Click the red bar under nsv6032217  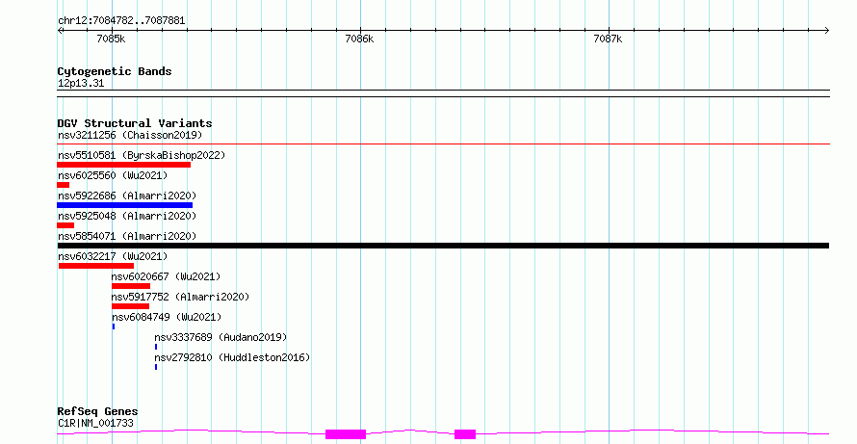[x=96, y=266]
